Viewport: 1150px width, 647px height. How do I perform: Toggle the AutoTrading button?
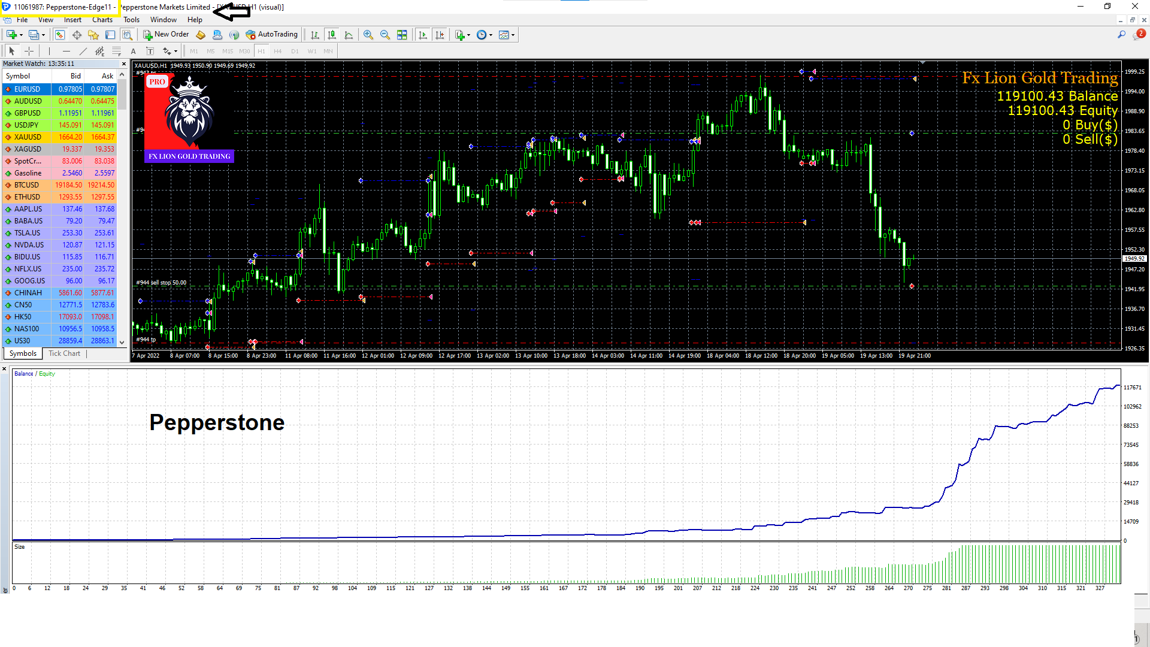pyautogui.click(x=271, y=35)
